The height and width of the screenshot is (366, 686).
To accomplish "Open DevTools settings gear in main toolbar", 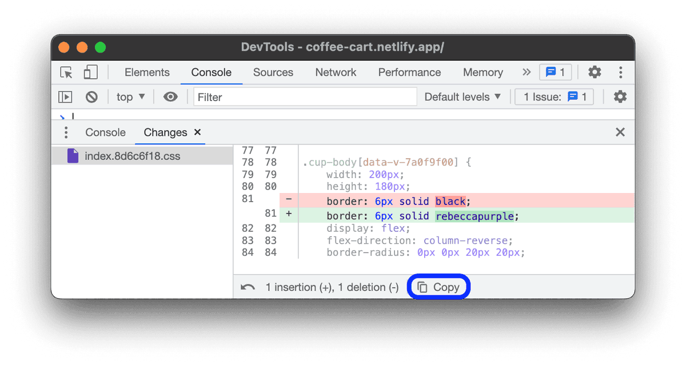I will pos(595,73).
